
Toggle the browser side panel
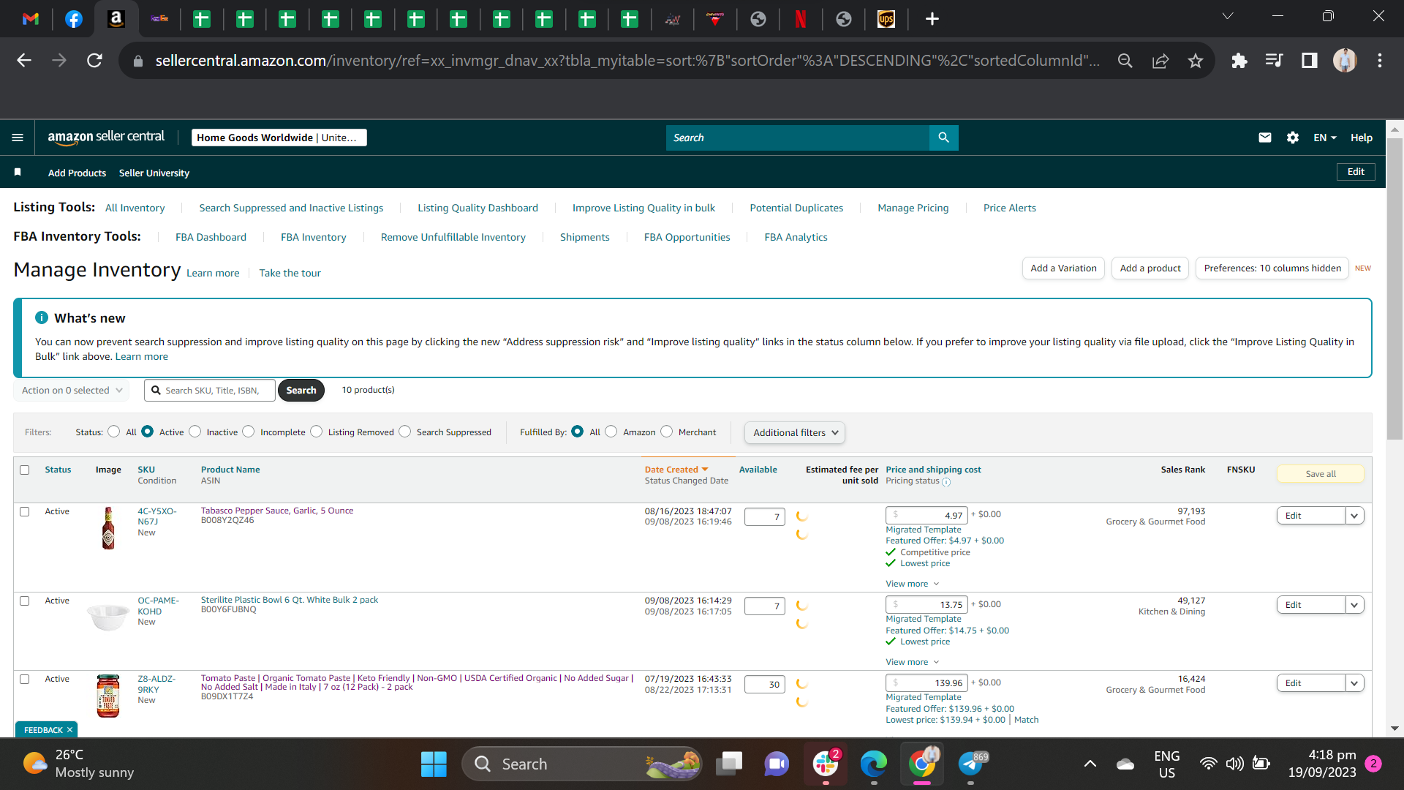point(1309,61)
